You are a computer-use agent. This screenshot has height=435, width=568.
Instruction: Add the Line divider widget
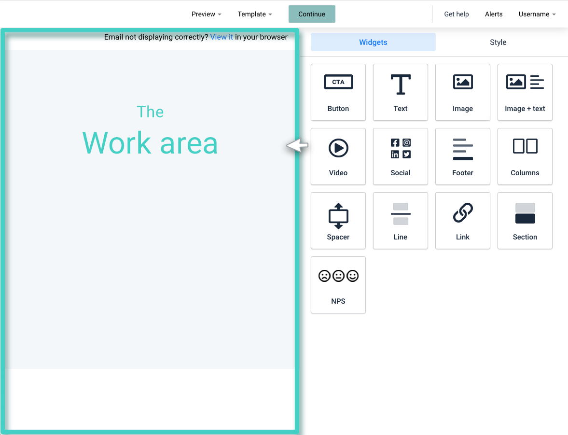point(400,221)
